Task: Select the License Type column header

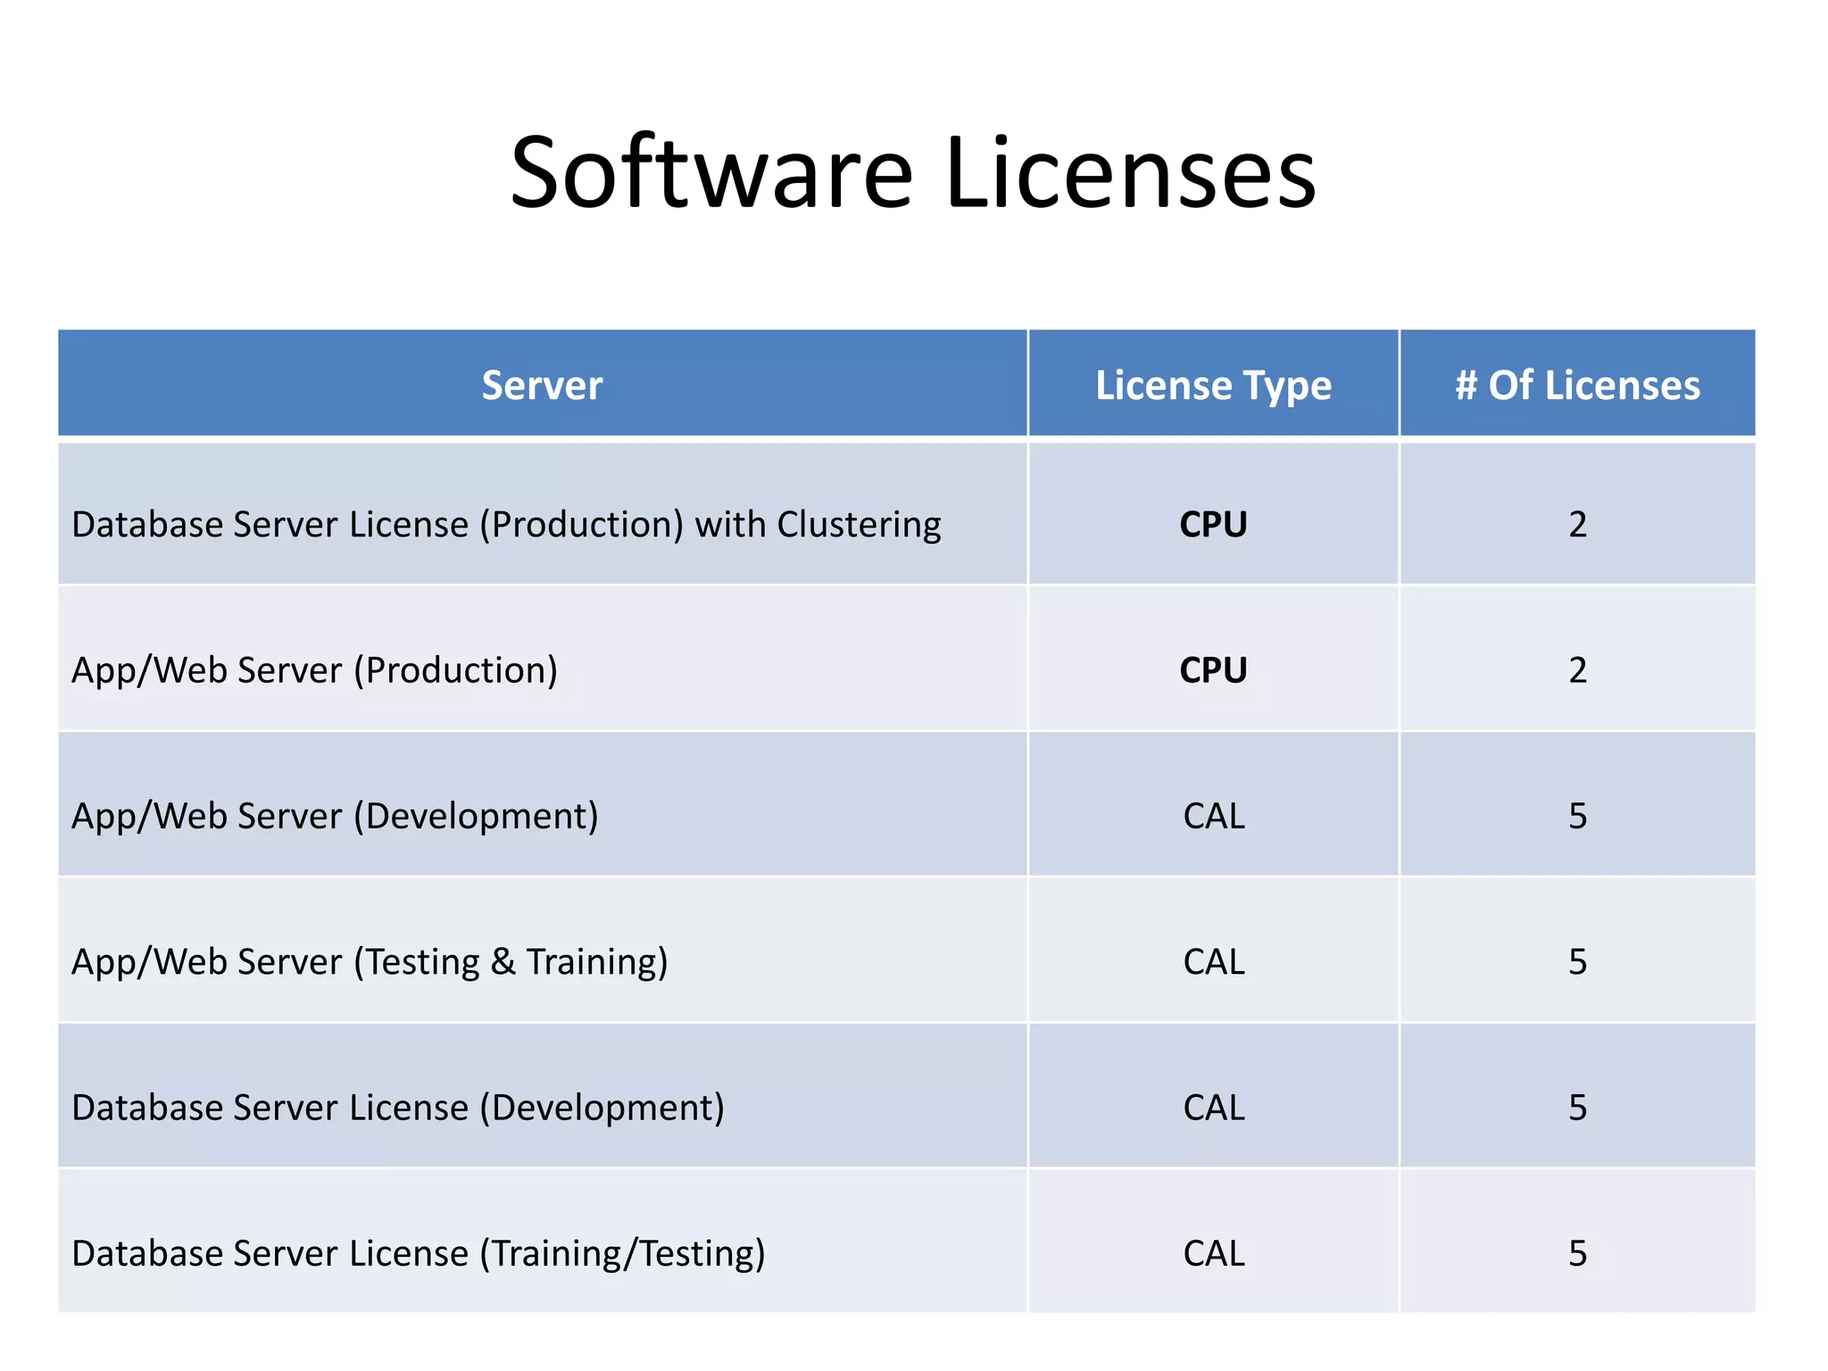Action: click(1213, 386)
